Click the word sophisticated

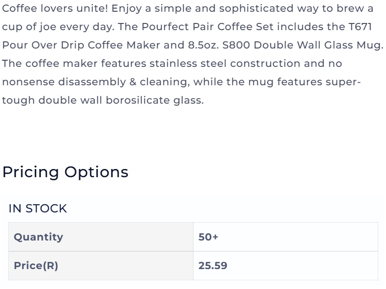tap(256, 9)
